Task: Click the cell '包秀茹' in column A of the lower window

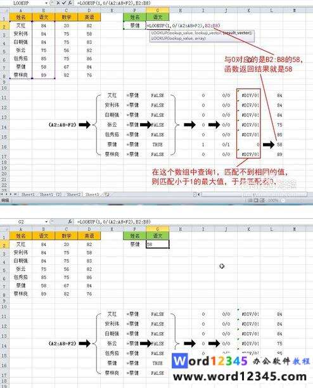Action: [21, 277]
